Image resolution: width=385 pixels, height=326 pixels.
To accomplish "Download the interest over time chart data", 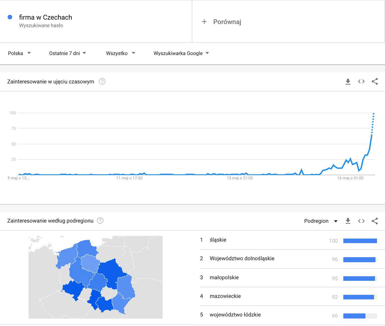I will point(348,82).
